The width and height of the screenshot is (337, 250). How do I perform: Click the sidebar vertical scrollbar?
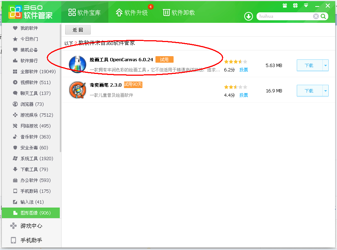(x=61, y=88)
